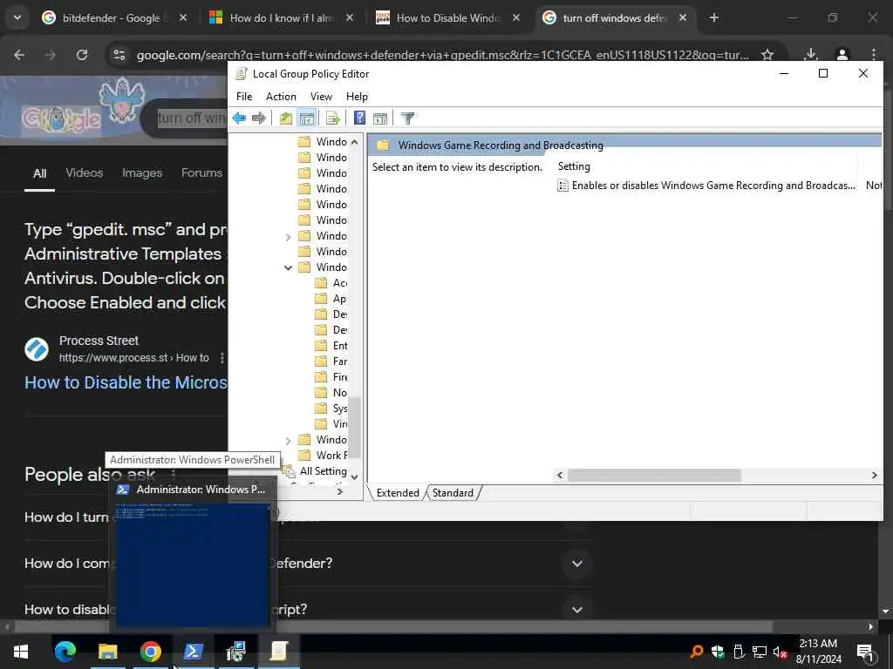Toggle Show/Hide Console Tree toolbar icon

tap(307, 118)
